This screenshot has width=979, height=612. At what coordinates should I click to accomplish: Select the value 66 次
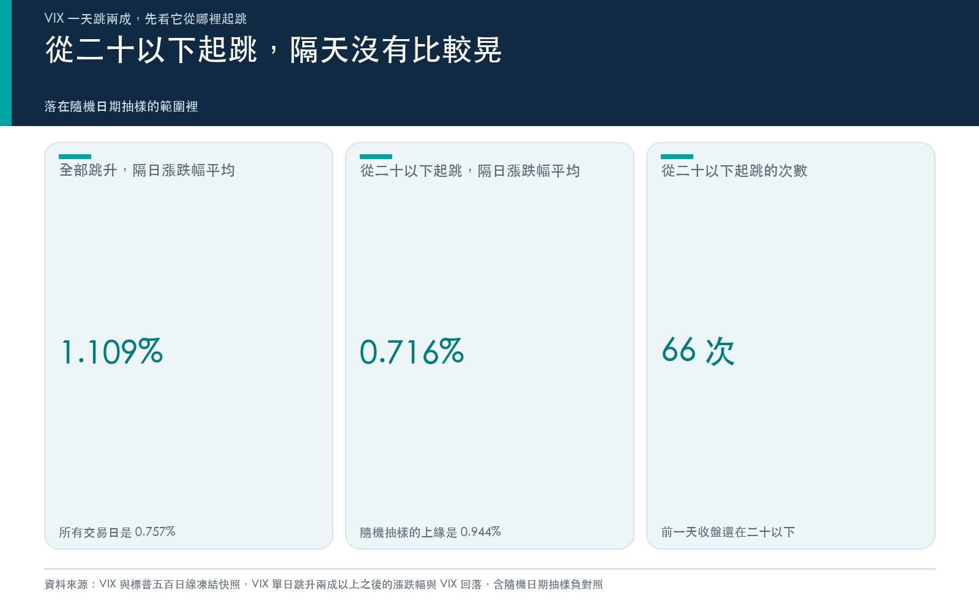[698, 351]
